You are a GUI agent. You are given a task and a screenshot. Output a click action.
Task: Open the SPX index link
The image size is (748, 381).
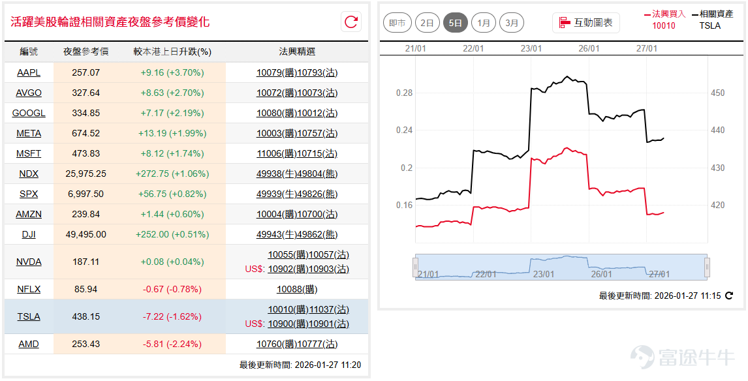pyautogui.click(x=29, y=194)
